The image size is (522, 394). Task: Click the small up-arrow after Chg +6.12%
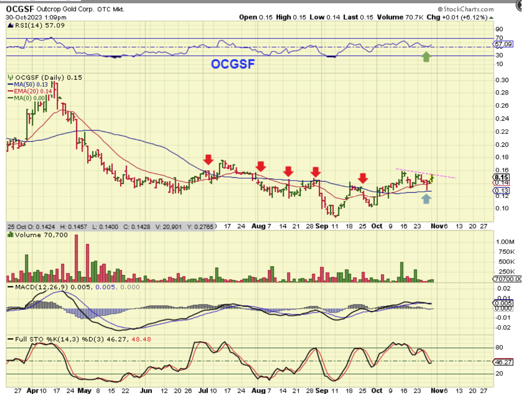point(491,17)
